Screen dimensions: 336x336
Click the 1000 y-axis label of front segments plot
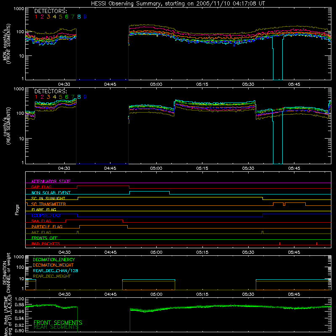(x=19, y=9)
